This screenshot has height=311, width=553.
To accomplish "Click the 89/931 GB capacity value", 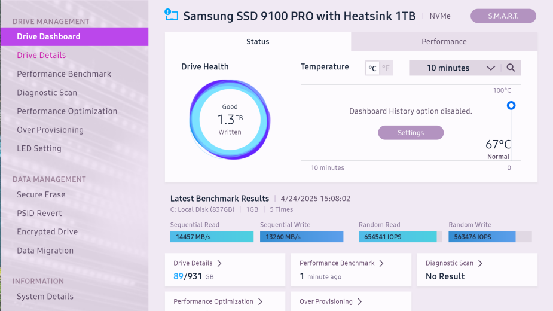I will tap(194, 276).
